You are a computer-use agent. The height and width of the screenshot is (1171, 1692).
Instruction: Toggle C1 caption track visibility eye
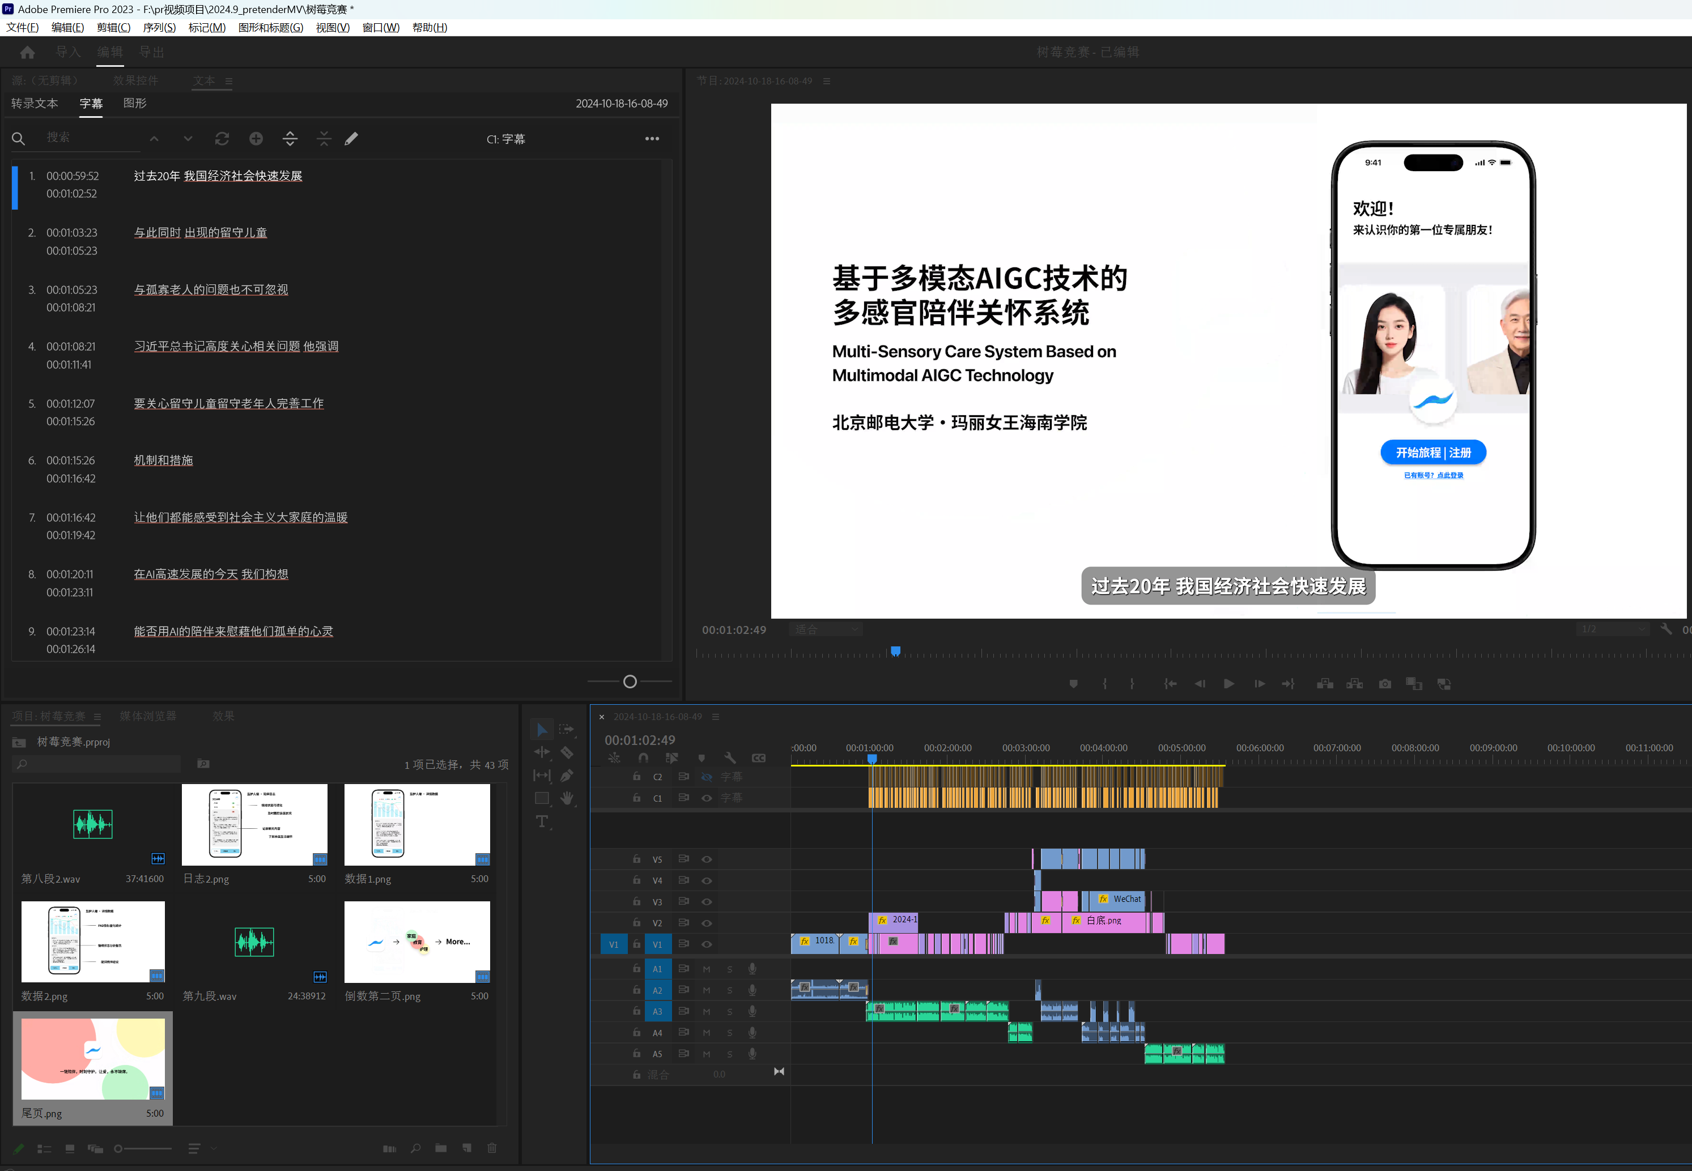[707, 798]
